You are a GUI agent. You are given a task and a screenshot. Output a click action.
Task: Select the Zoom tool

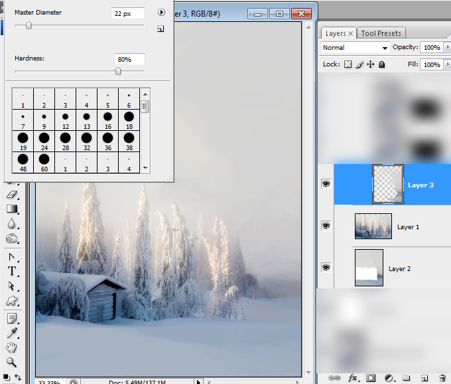pyautogui.click(x=11, y=362)
